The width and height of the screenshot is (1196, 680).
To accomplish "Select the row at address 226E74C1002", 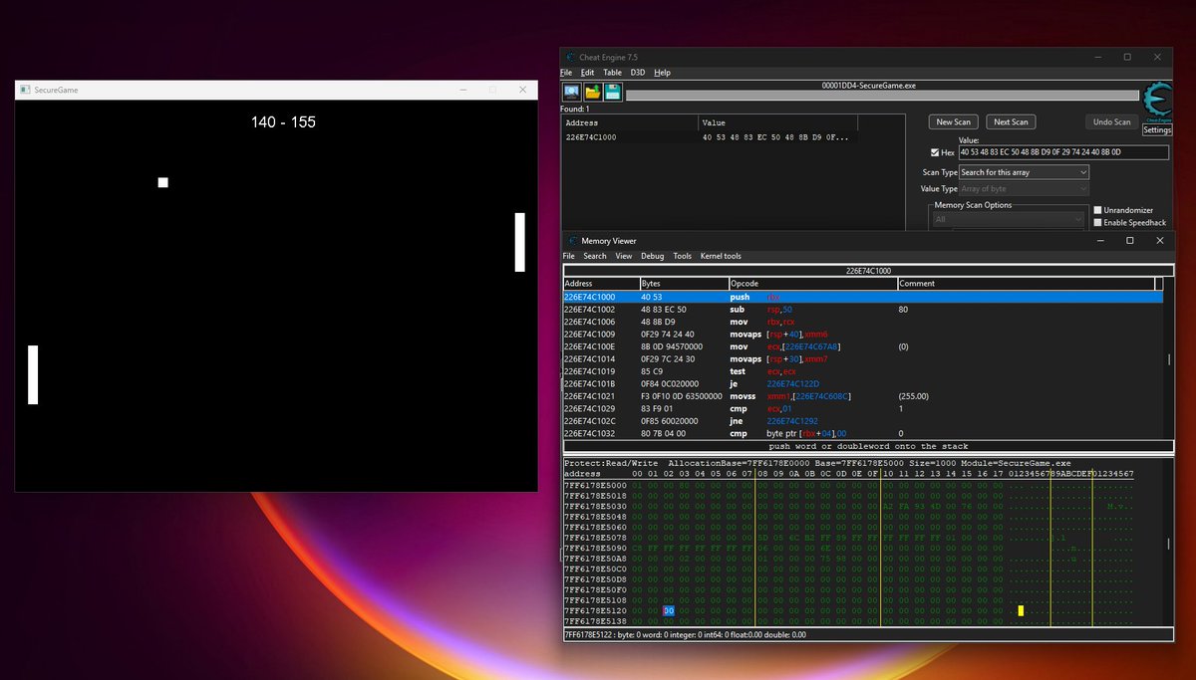I will 863,310.
